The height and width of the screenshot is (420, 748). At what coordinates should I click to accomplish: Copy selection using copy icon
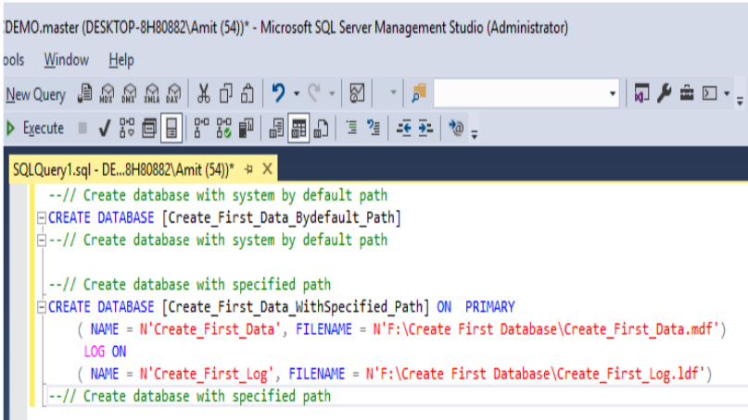pyautogui.click(x=225, y=93)
